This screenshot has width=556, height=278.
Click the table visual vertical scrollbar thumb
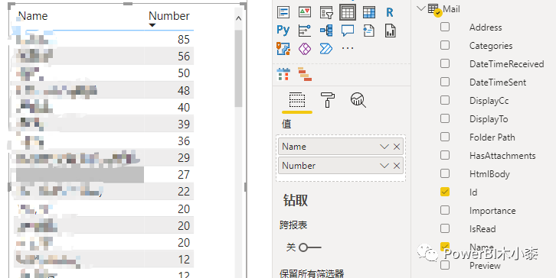click(238, 68)
